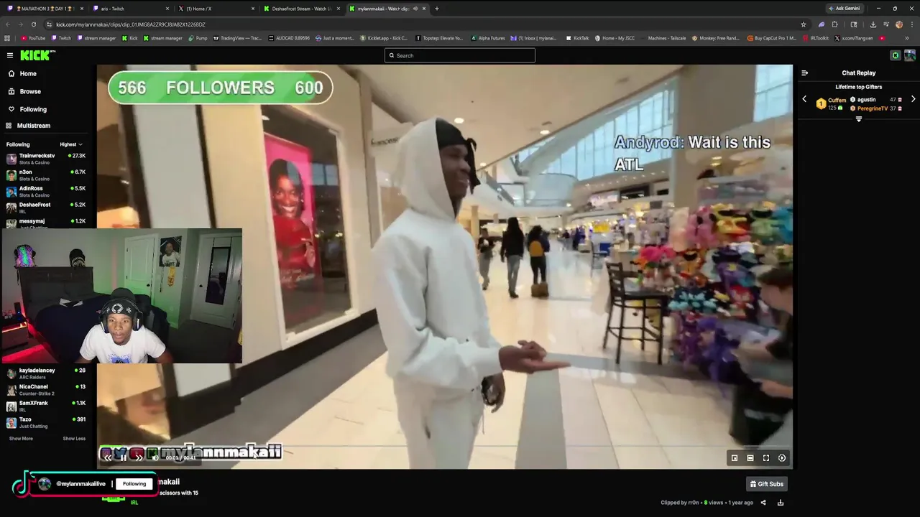
Task: Click gifter PeregrineTV
Action: tap(873, 108)
